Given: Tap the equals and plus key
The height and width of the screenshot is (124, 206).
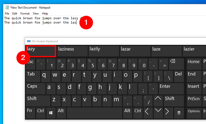Looking at the screenshot, I should pyautogui.click(x=163, y=64).
